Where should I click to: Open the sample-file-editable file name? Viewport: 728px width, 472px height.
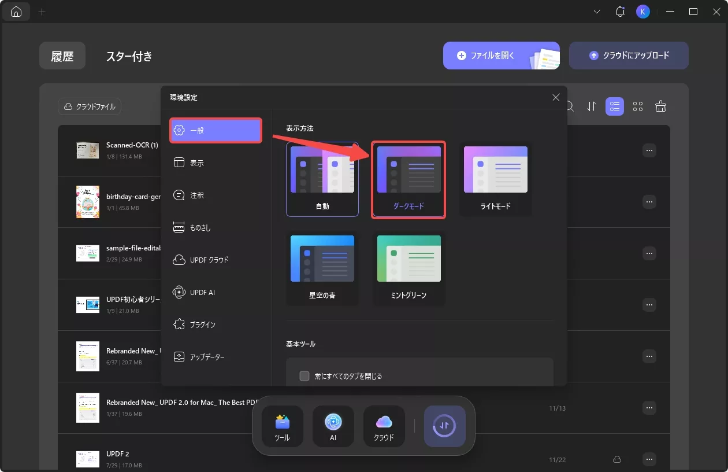point(133,248)
